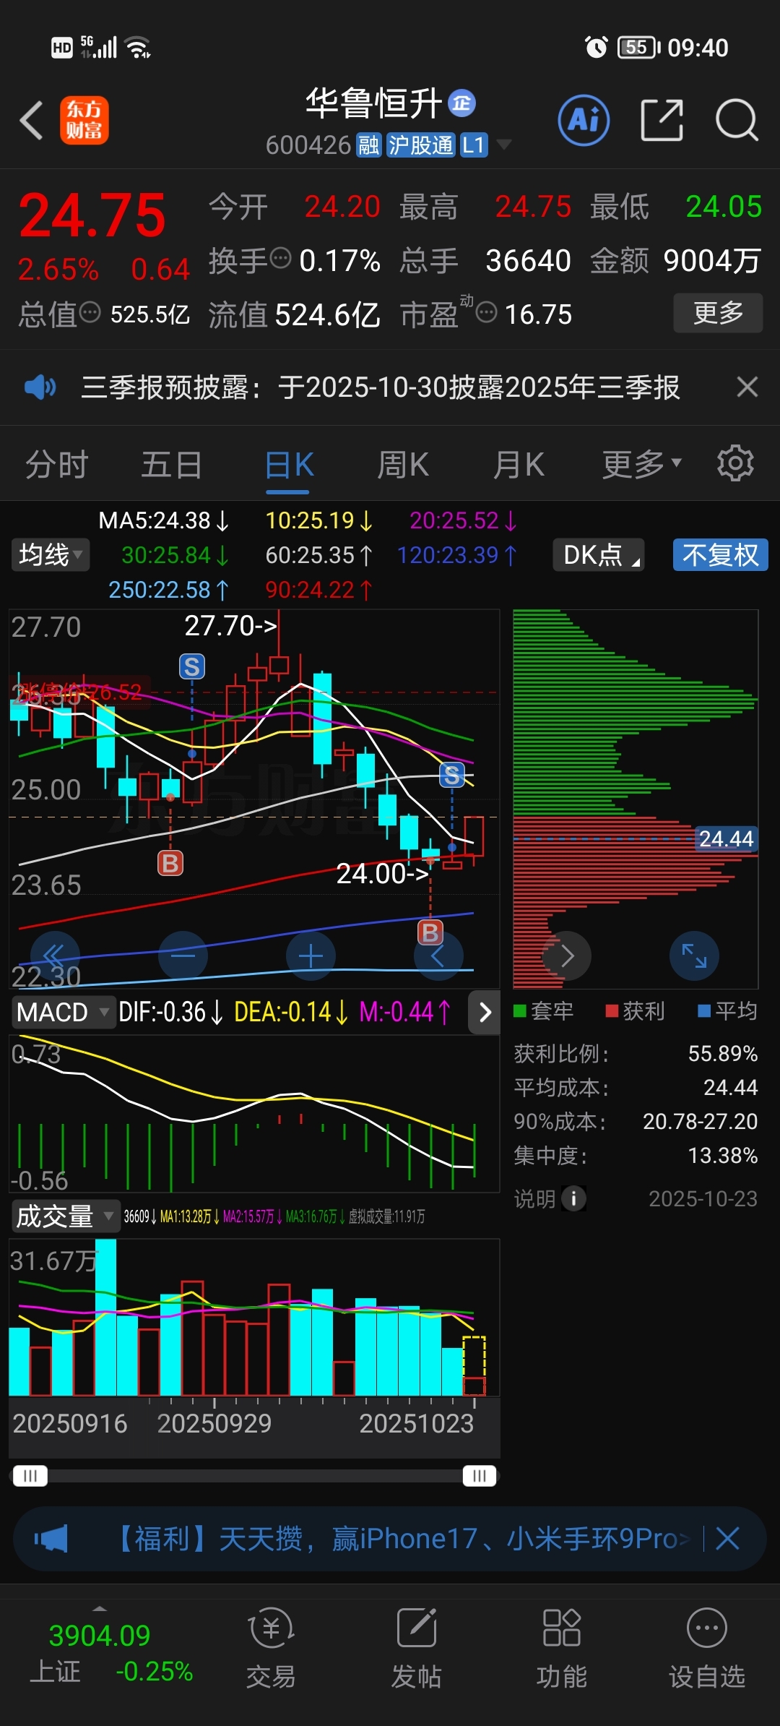Tap the lower-left B buy marker
Viewport: 780px width, 1726px height.
click(x=170, y=863)
